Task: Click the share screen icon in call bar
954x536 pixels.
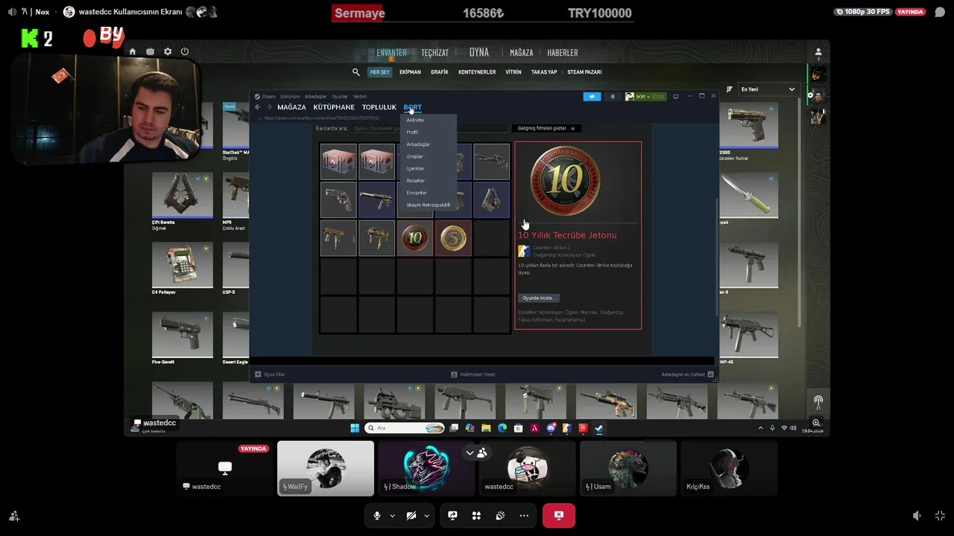Action: coord(452,515)
